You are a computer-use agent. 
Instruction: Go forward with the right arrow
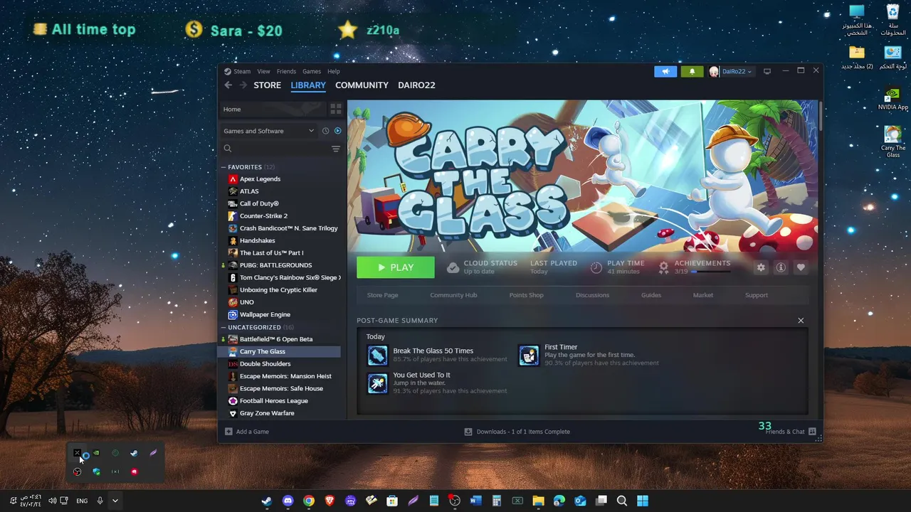point(243,85)
